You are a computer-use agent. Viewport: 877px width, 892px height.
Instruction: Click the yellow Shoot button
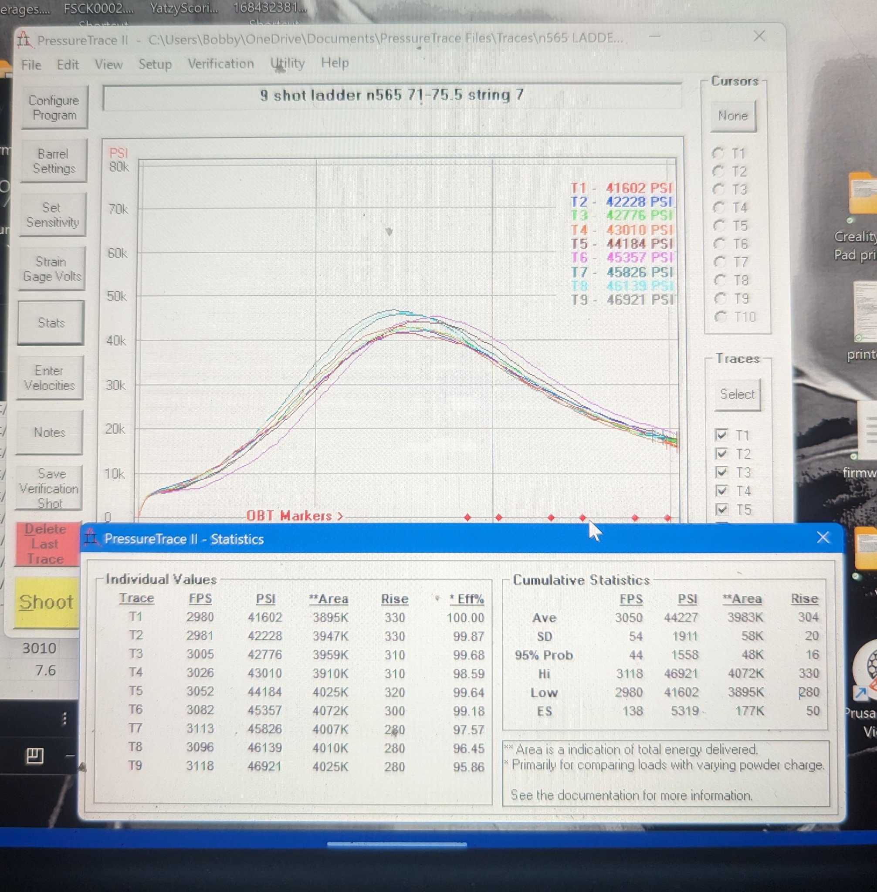coord(47,602)
